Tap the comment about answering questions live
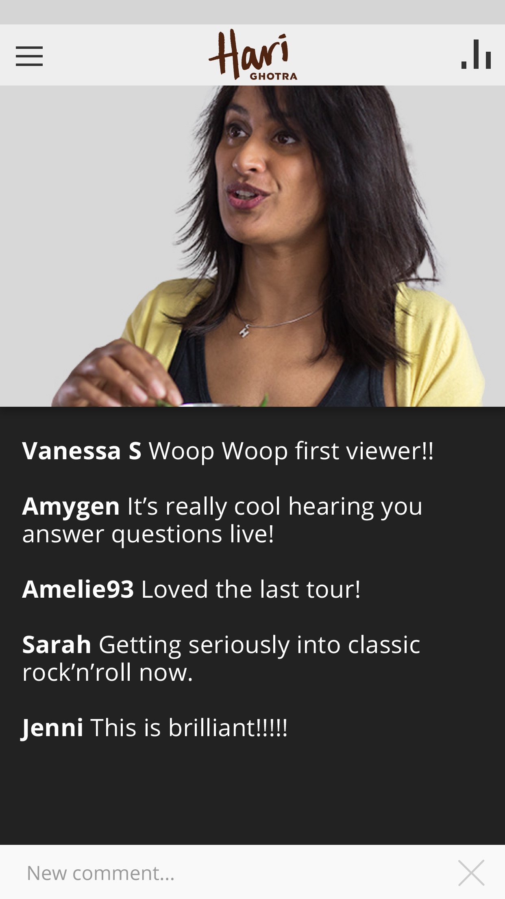 click(x=222, y=520)
